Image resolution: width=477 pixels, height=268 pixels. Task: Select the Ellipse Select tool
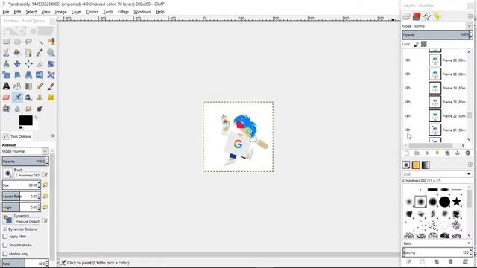(x=17, y=42)
